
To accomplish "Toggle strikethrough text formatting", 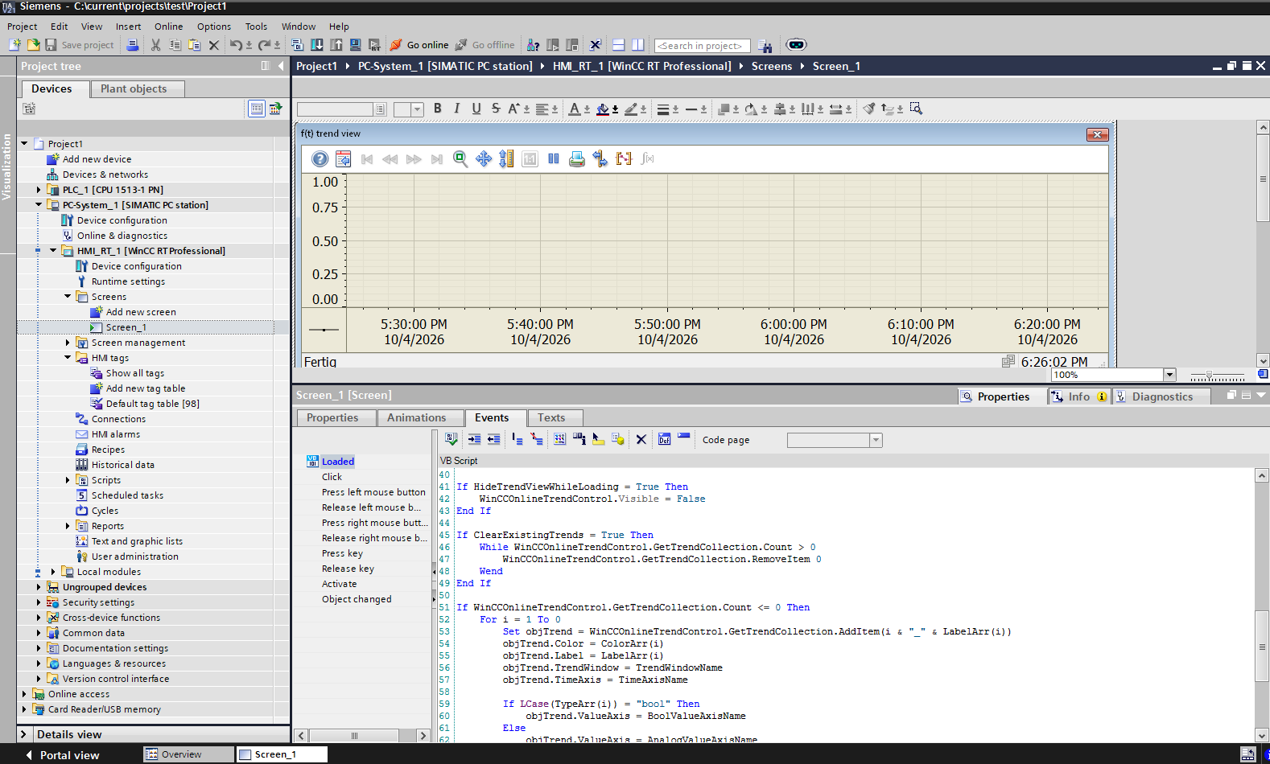I will pos(496,109).
